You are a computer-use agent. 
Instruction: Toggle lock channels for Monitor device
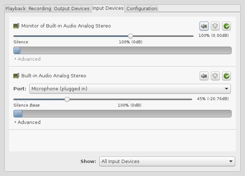pyautogui.click(x=215, y=26)
